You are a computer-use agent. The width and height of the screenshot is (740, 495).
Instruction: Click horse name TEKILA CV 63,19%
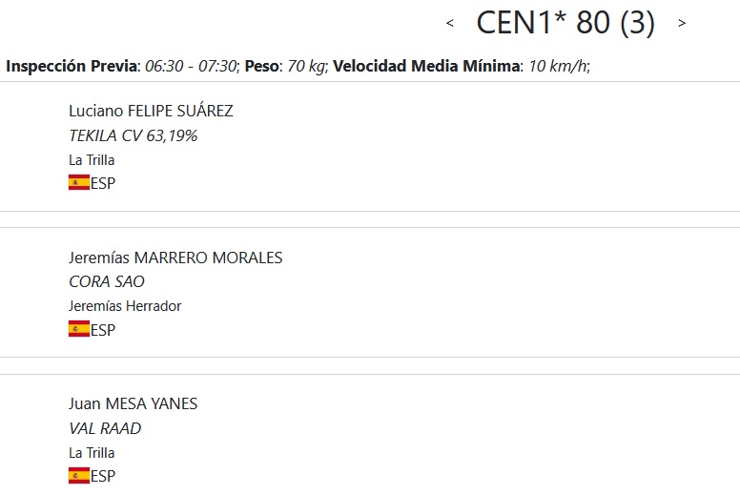tap(134, 135)
